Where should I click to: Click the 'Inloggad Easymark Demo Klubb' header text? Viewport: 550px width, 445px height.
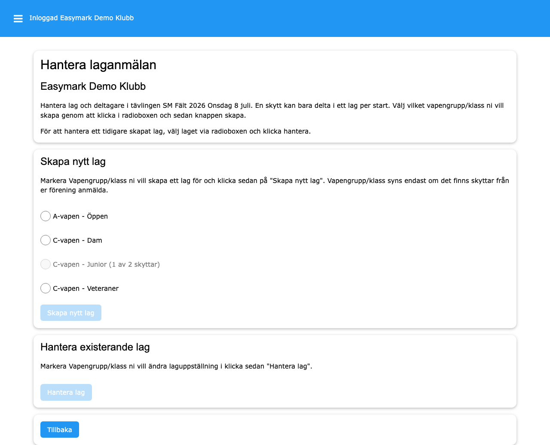[81, 18]
